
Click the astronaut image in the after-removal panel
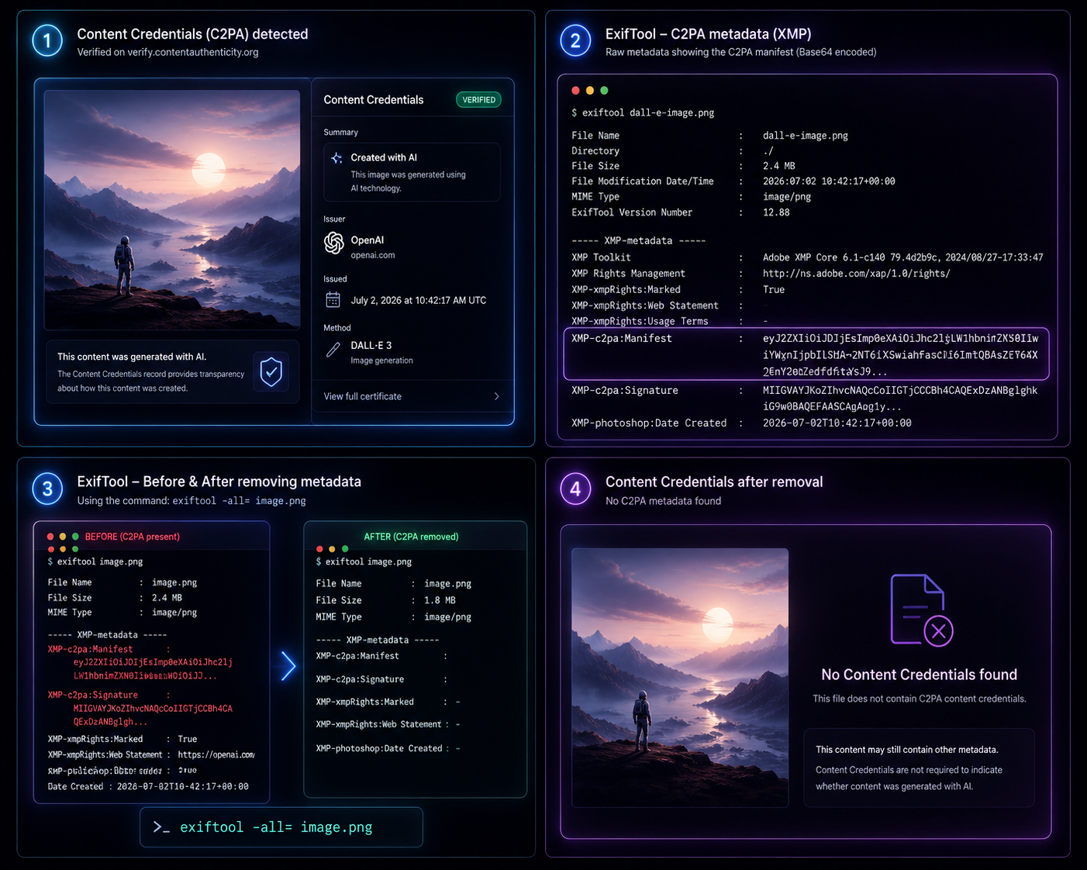[680, 677]
